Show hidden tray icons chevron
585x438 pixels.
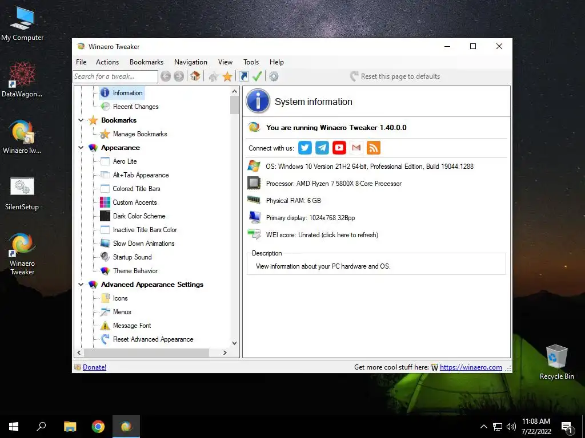click(x=483, y=427)
